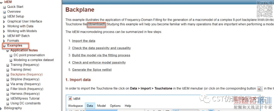Open the DC point preservation note

click(29, 55)
